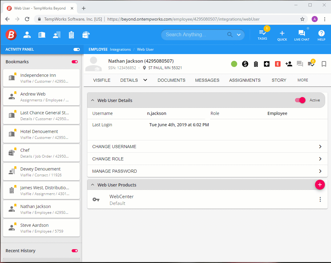Click the search magnifier icon
This screenshot has width=331, height=263.
pyautogui.click(x=230, y=35)
